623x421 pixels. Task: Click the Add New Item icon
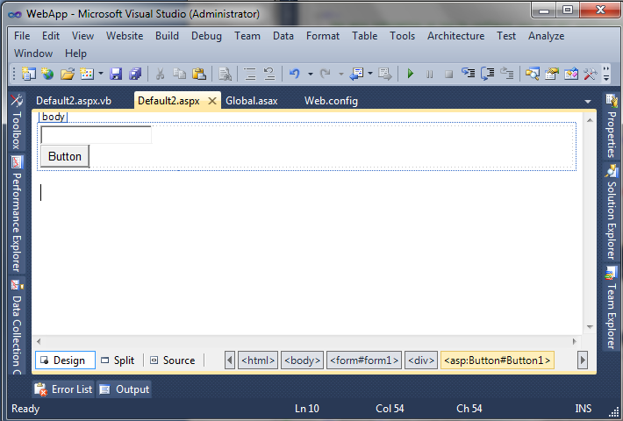[x=87, y=74]
